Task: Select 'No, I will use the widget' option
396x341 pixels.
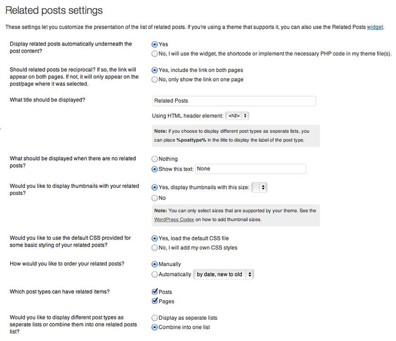Action: (x=155, y=54)
